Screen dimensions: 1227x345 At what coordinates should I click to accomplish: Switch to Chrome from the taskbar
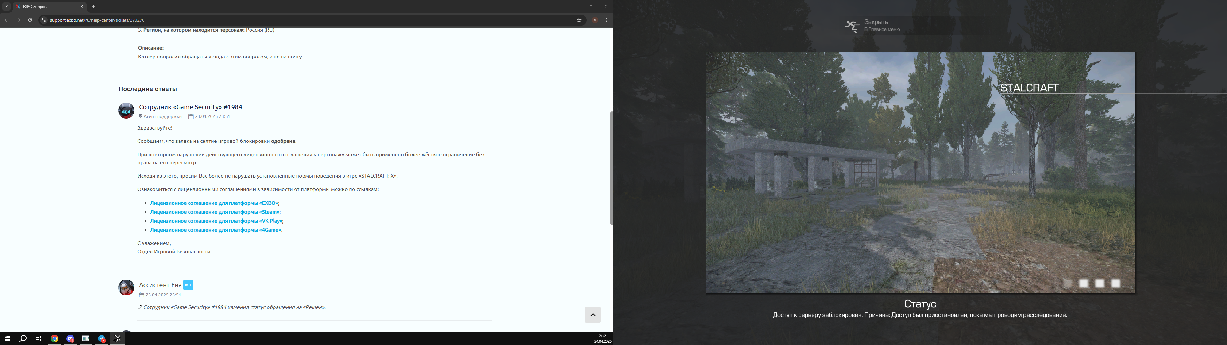55,339
